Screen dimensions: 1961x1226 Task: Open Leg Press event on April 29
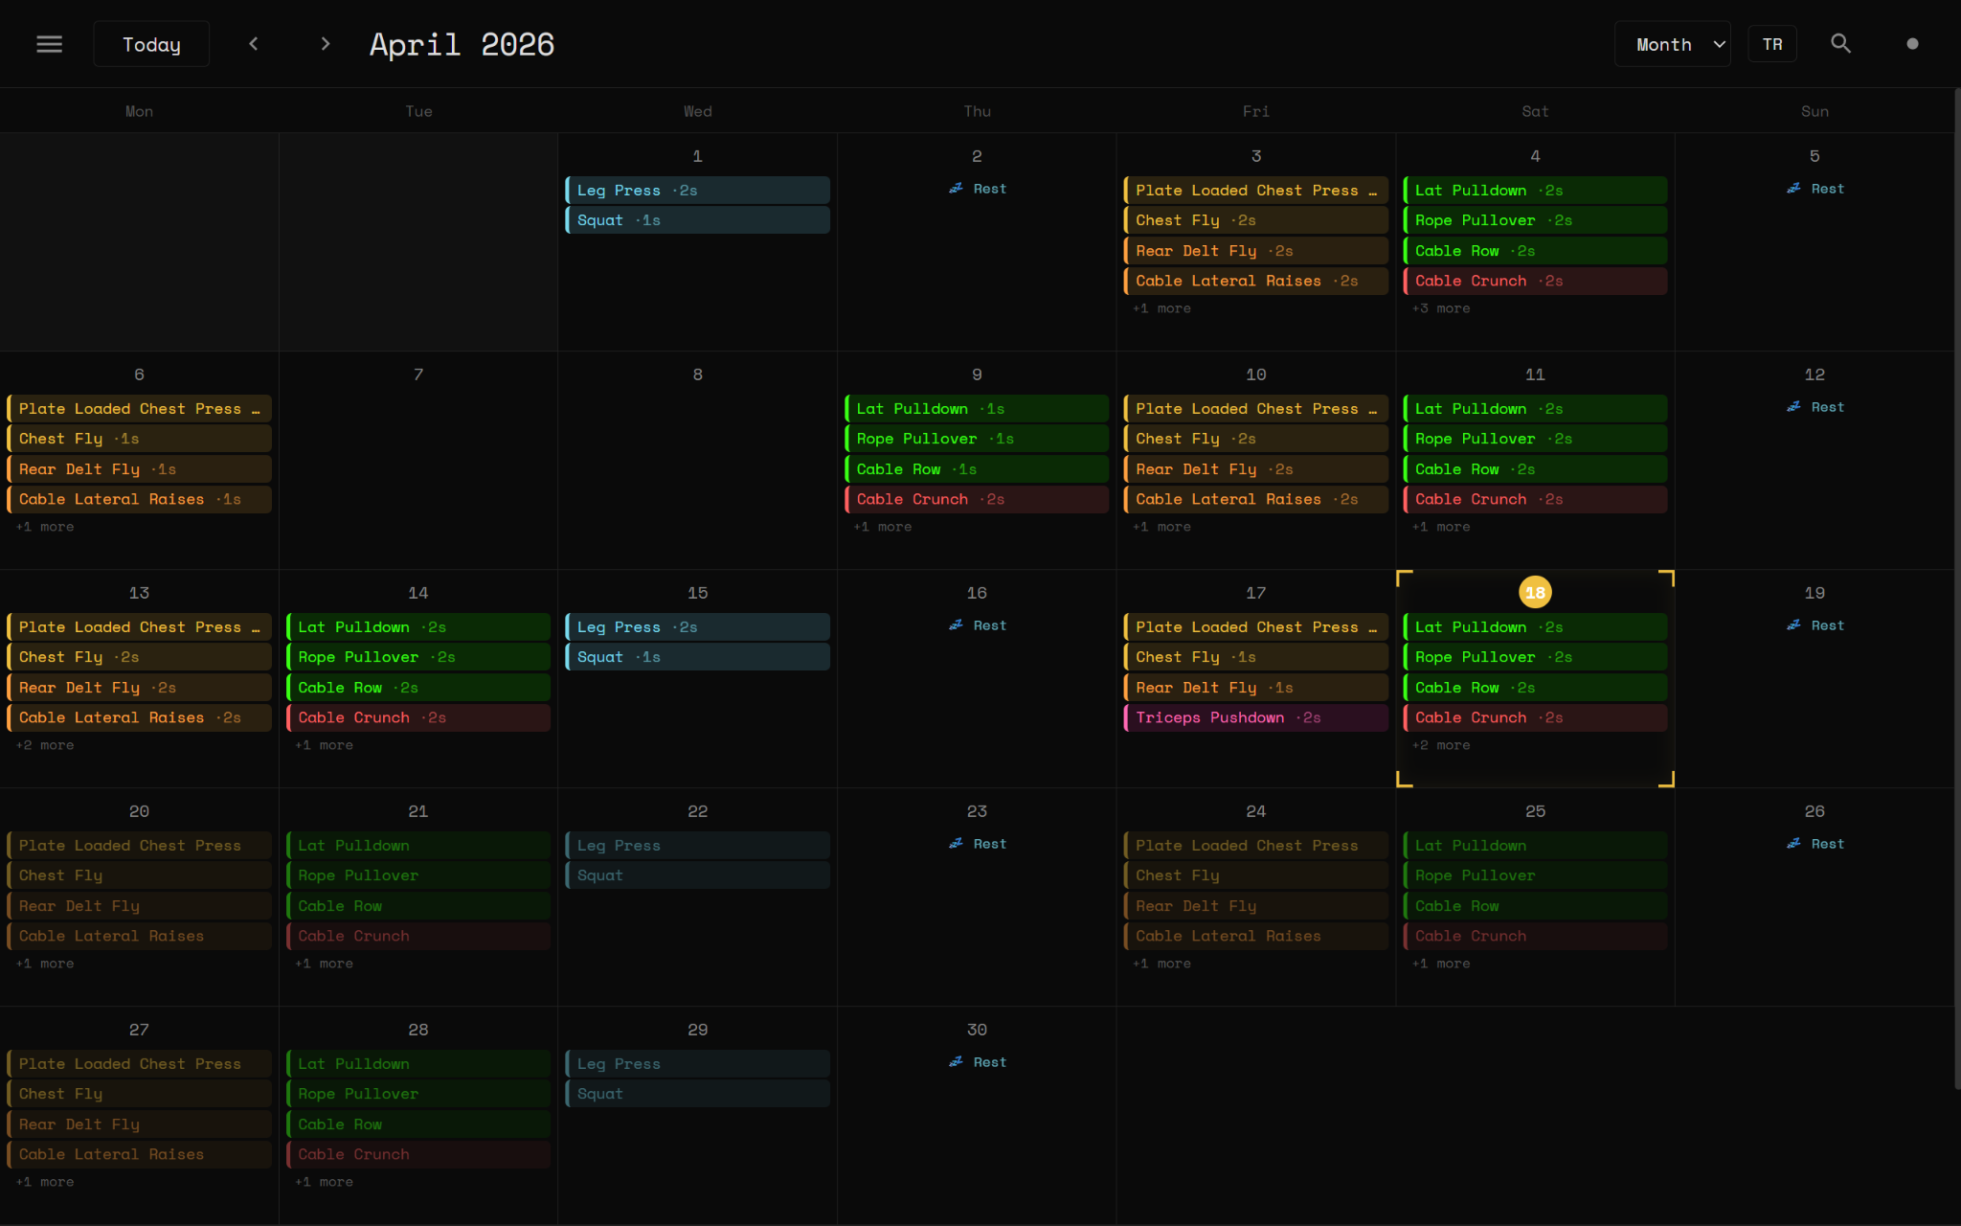point(697,1064)
